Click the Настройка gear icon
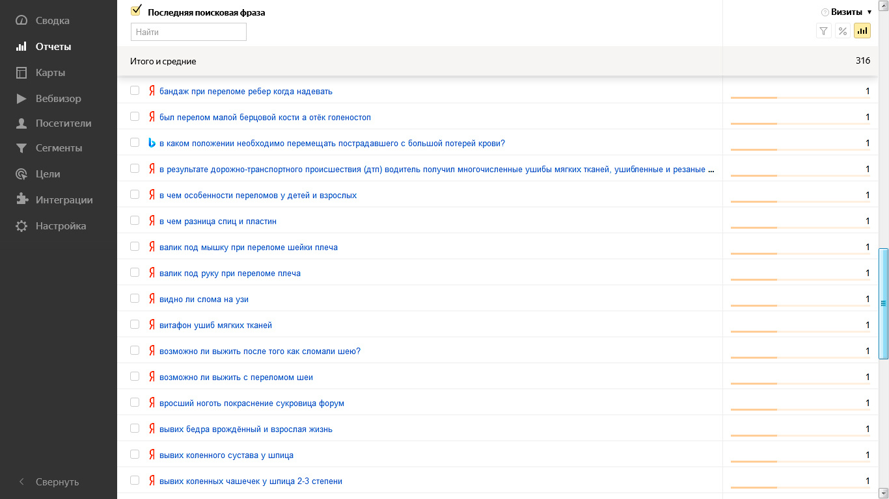This screenshot has height=499, width=889. click(x=21, y=226)
